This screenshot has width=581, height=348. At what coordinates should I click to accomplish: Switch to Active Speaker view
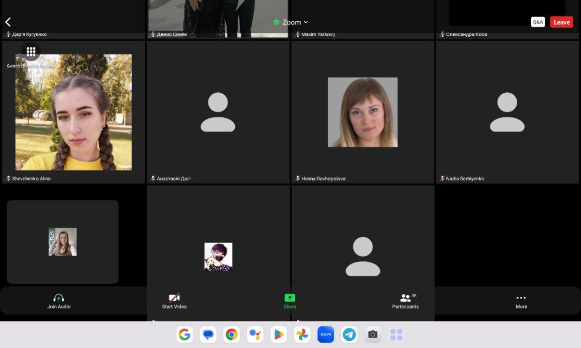tap(31, 52)
